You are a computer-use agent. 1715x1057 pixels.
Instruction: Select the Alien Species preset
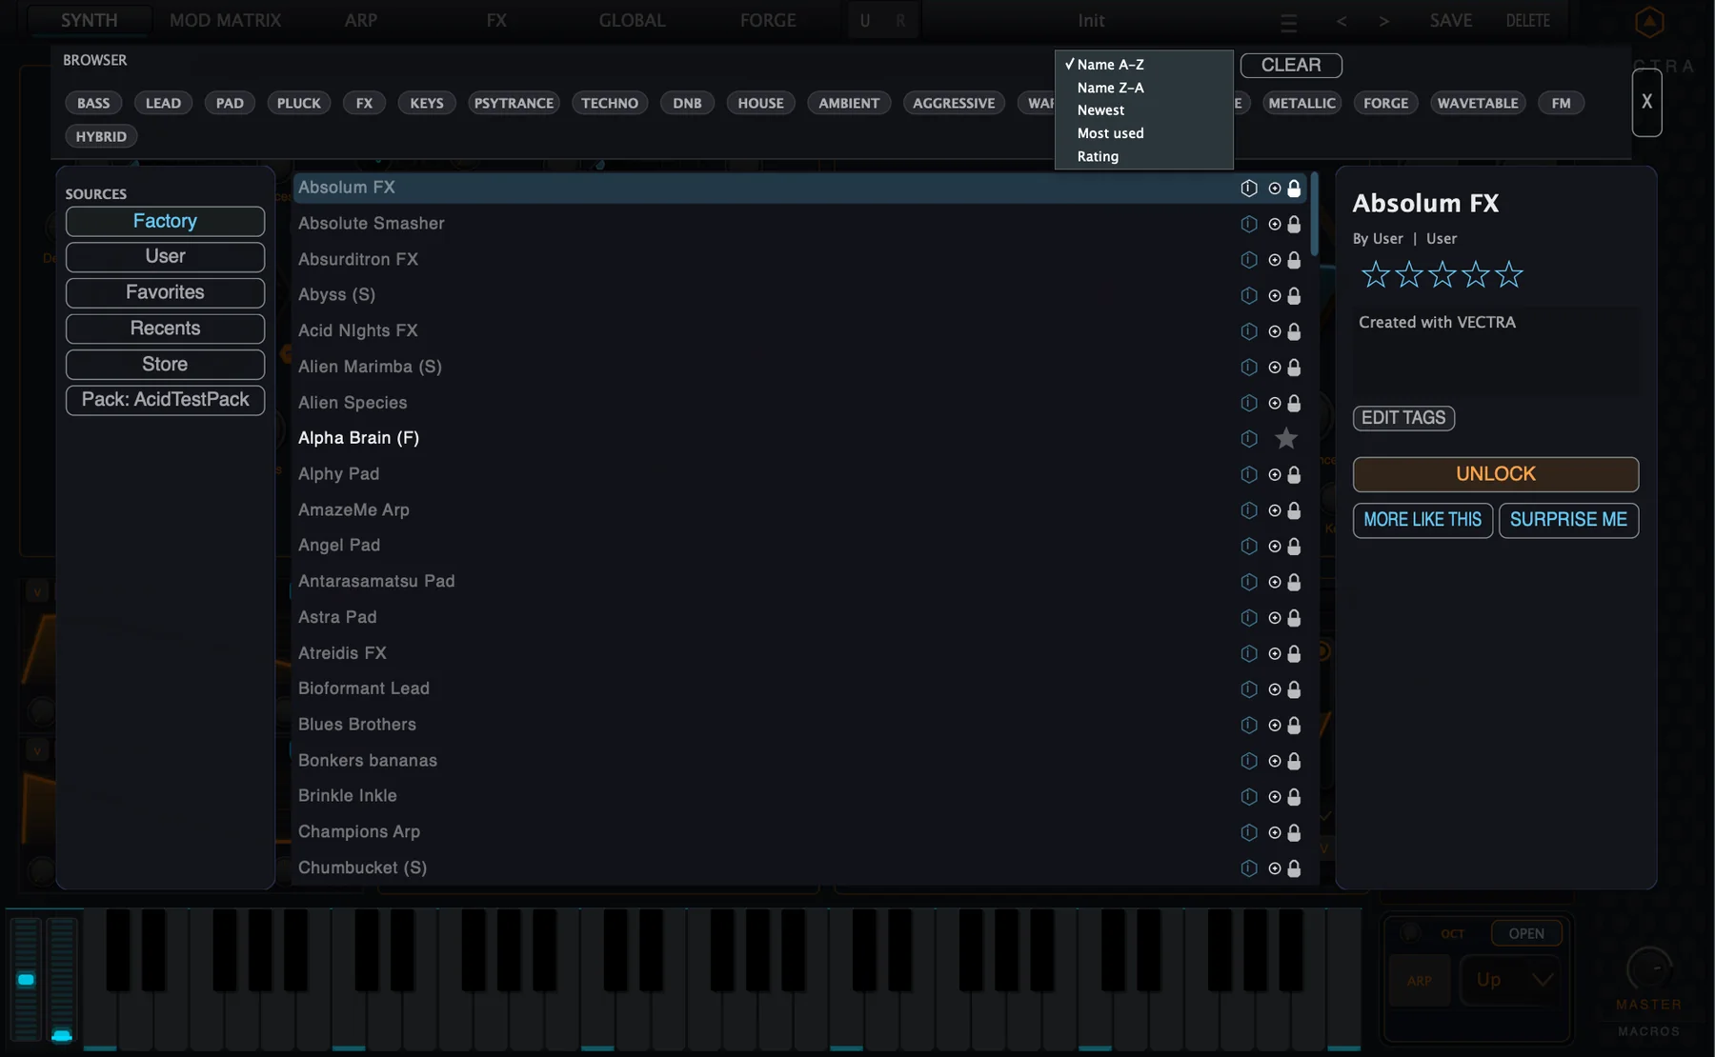800,403
